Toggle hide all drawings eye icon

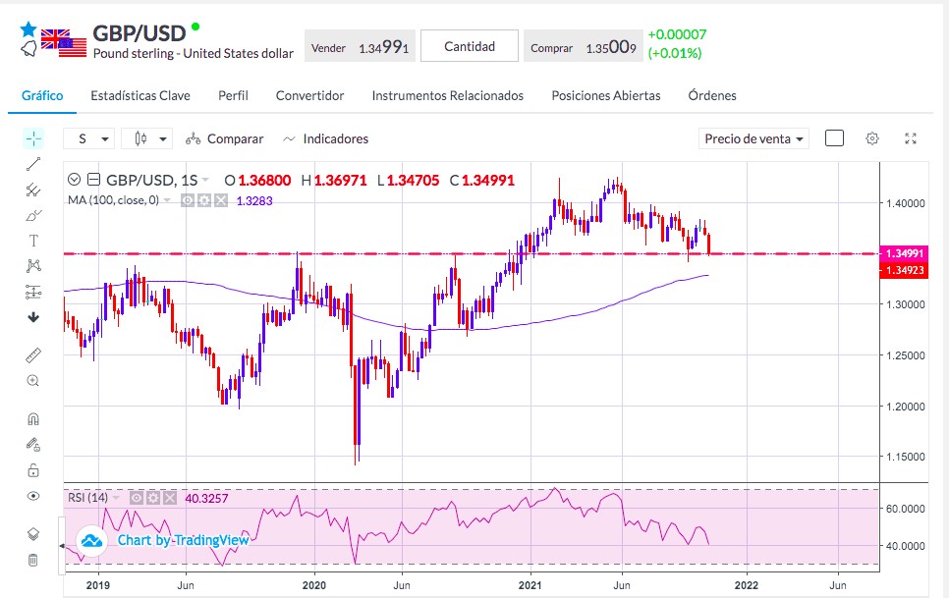tap(33, 496)
